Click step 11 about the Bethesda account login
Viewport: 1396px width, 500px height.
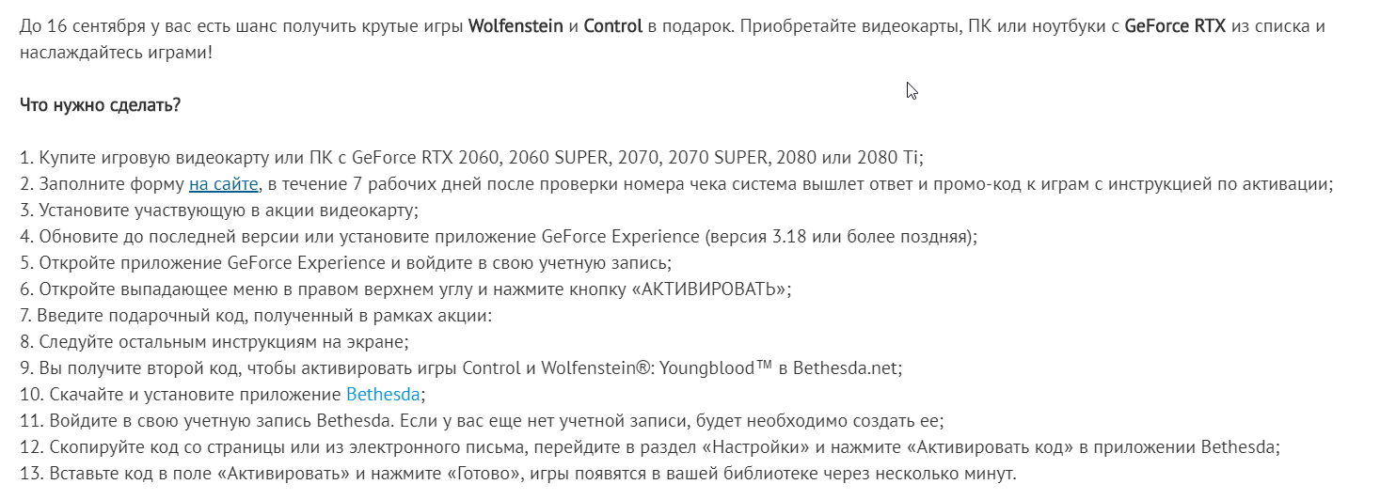click(x=482, y=419)
